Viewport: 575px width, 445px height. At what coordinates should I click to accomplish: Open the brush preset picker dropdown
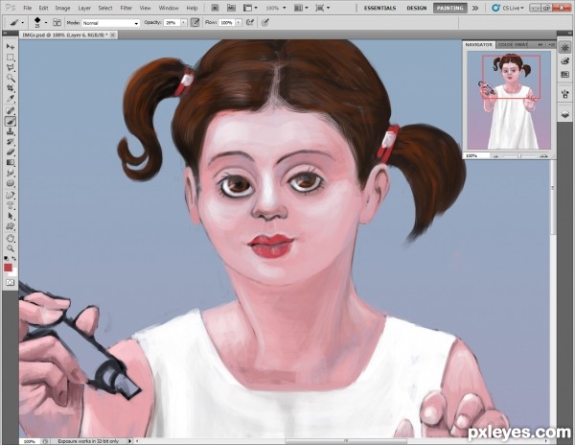pyautogui.click(x=46, y=23)
